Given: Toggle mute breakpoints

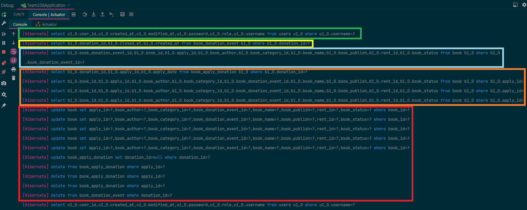Looking at the screenshot, I should 4,72.
